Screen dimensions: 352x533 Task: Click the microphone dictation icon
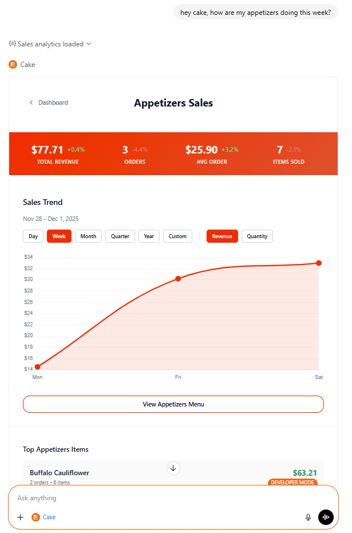(308, 517)
